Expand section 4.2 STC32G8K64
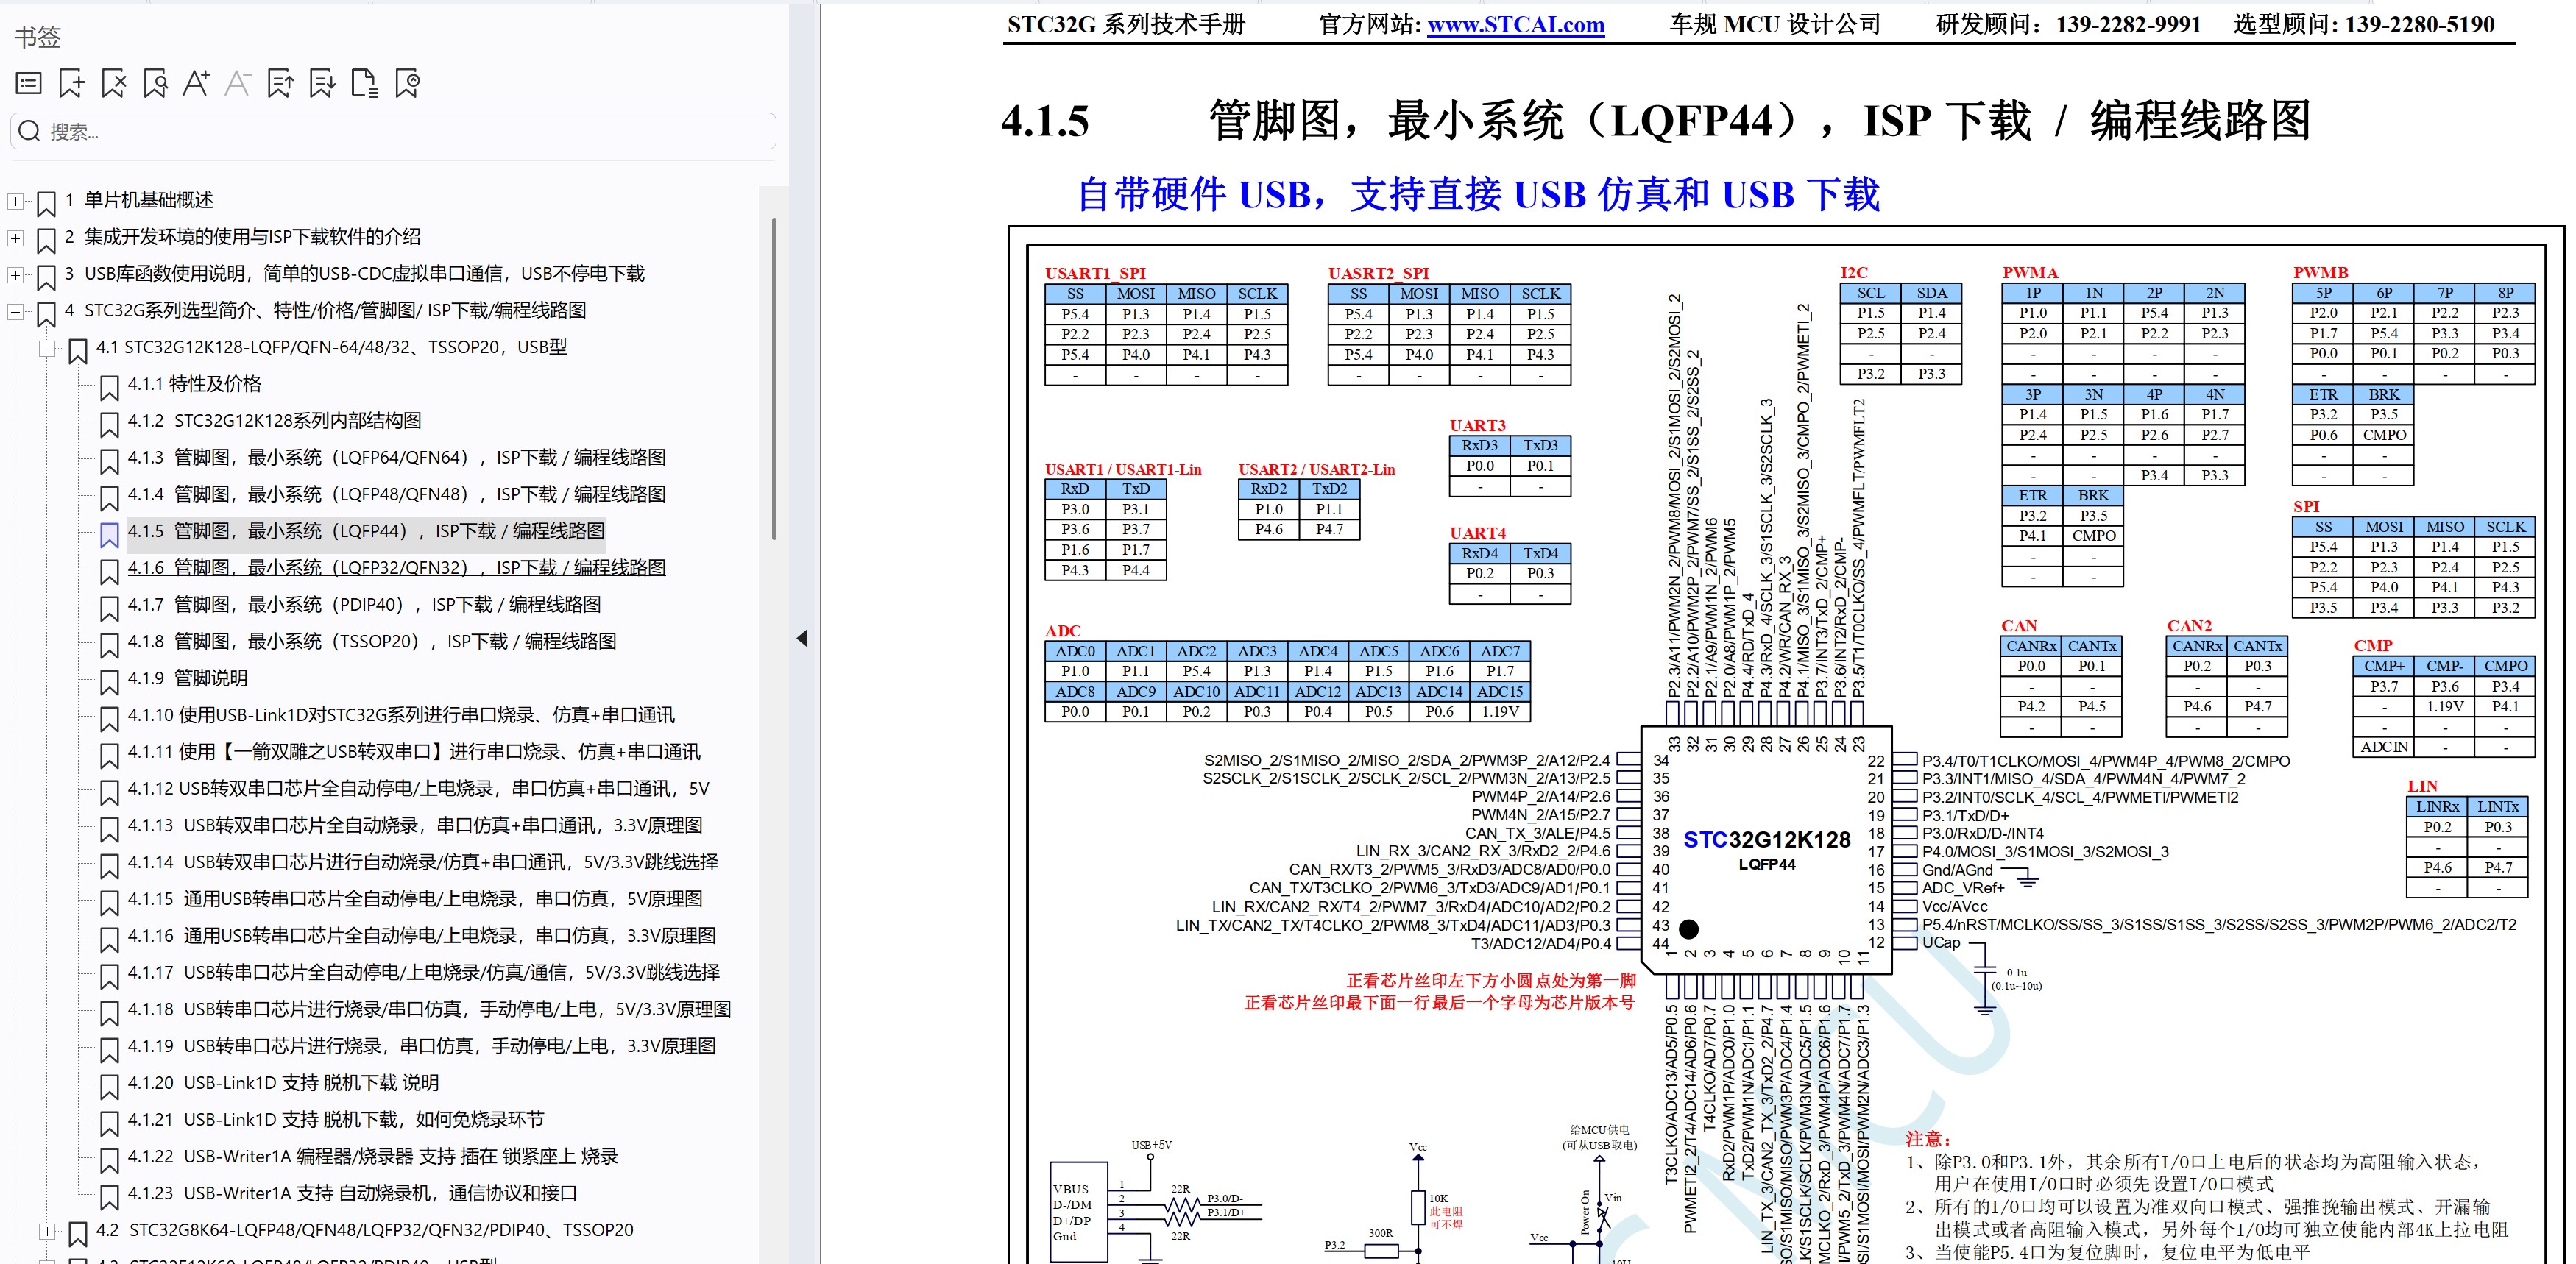The width and height of the screenshot is (2576, 1264). [47, 1232]
